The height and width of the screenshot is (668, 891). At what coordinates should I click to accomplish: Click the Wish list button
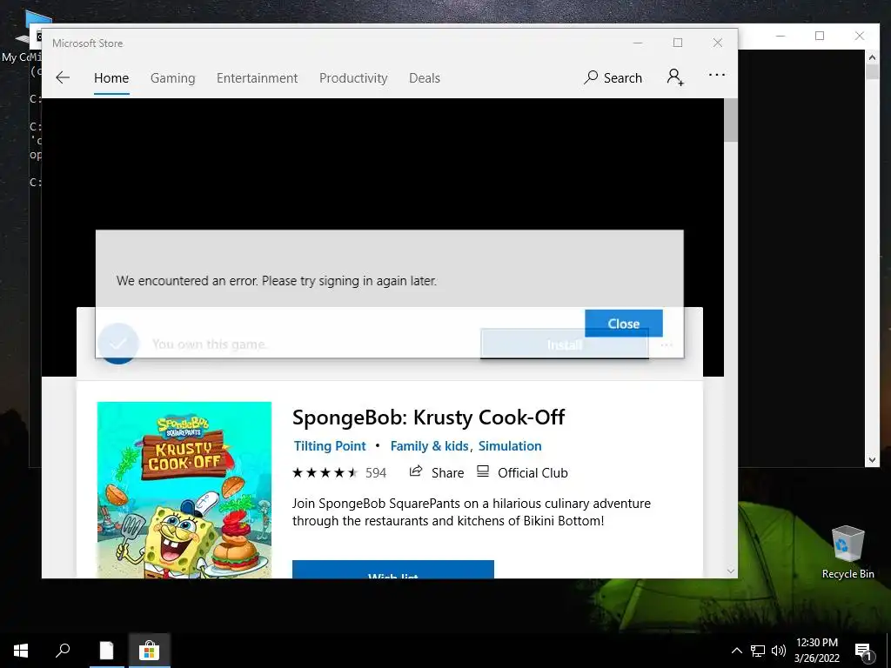point(392,570)
